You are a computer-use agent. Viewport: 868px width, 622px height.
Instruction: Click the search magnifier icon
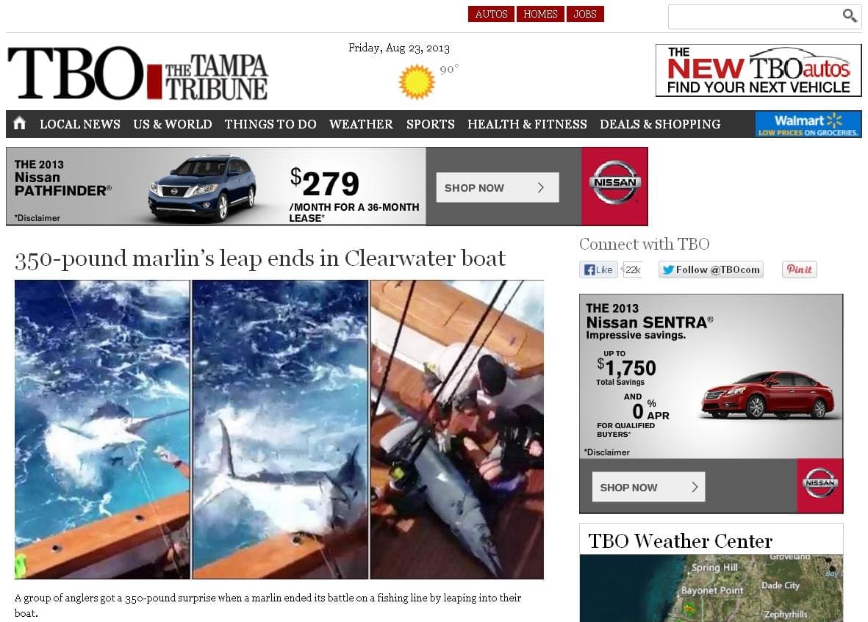850,15
